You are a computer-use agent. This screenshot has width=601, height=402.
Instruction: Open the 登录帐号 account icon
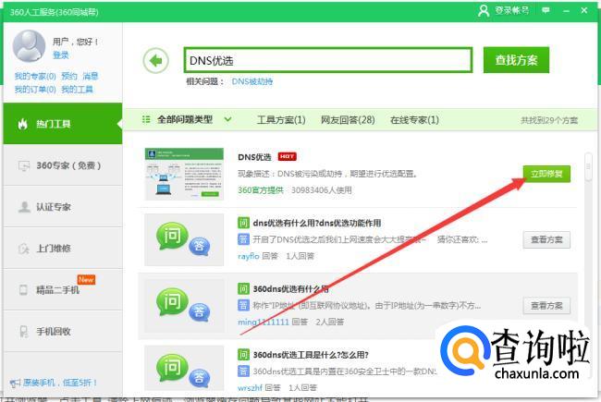484,10
